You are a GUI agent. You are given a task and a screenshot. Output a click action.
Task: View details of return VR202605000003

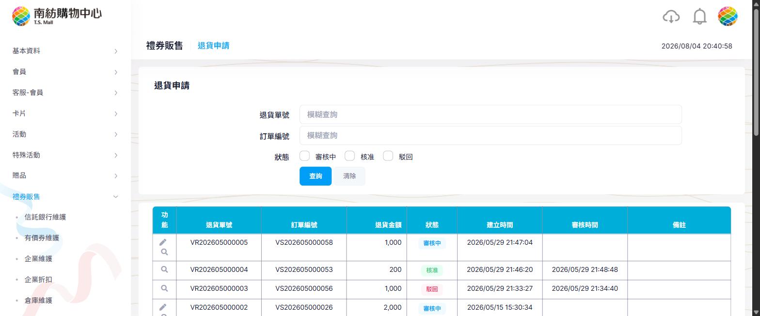point(164,288)
